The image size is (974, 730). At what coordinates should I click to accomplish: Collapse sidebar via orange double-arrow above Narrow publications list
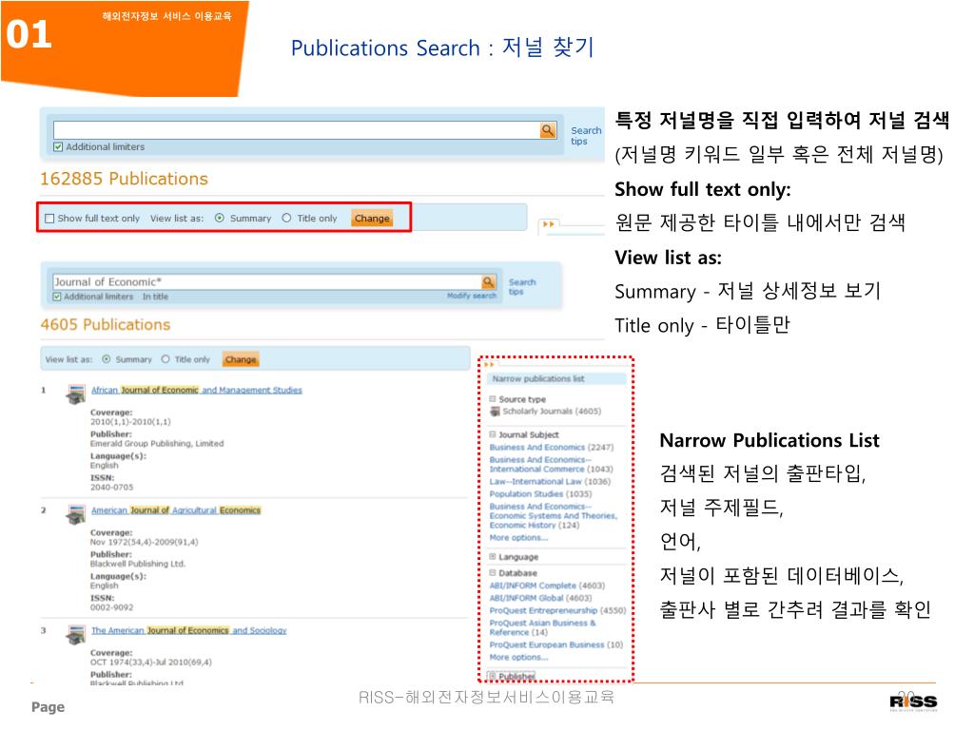490,365
